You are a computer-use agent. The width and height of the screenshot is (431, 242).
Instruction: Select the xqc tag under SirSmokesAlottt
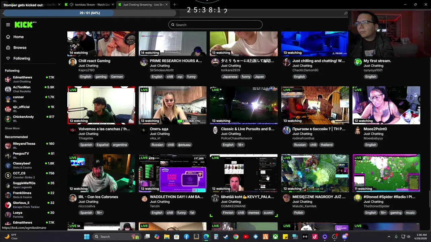point(180,77)
